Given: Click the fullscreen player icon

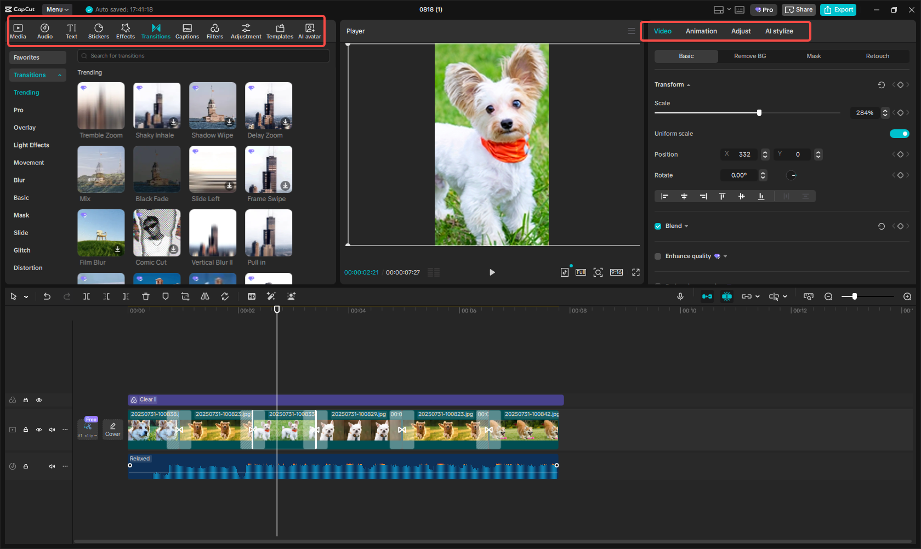Looking at the screenshot, I should [x=636, y=272].
